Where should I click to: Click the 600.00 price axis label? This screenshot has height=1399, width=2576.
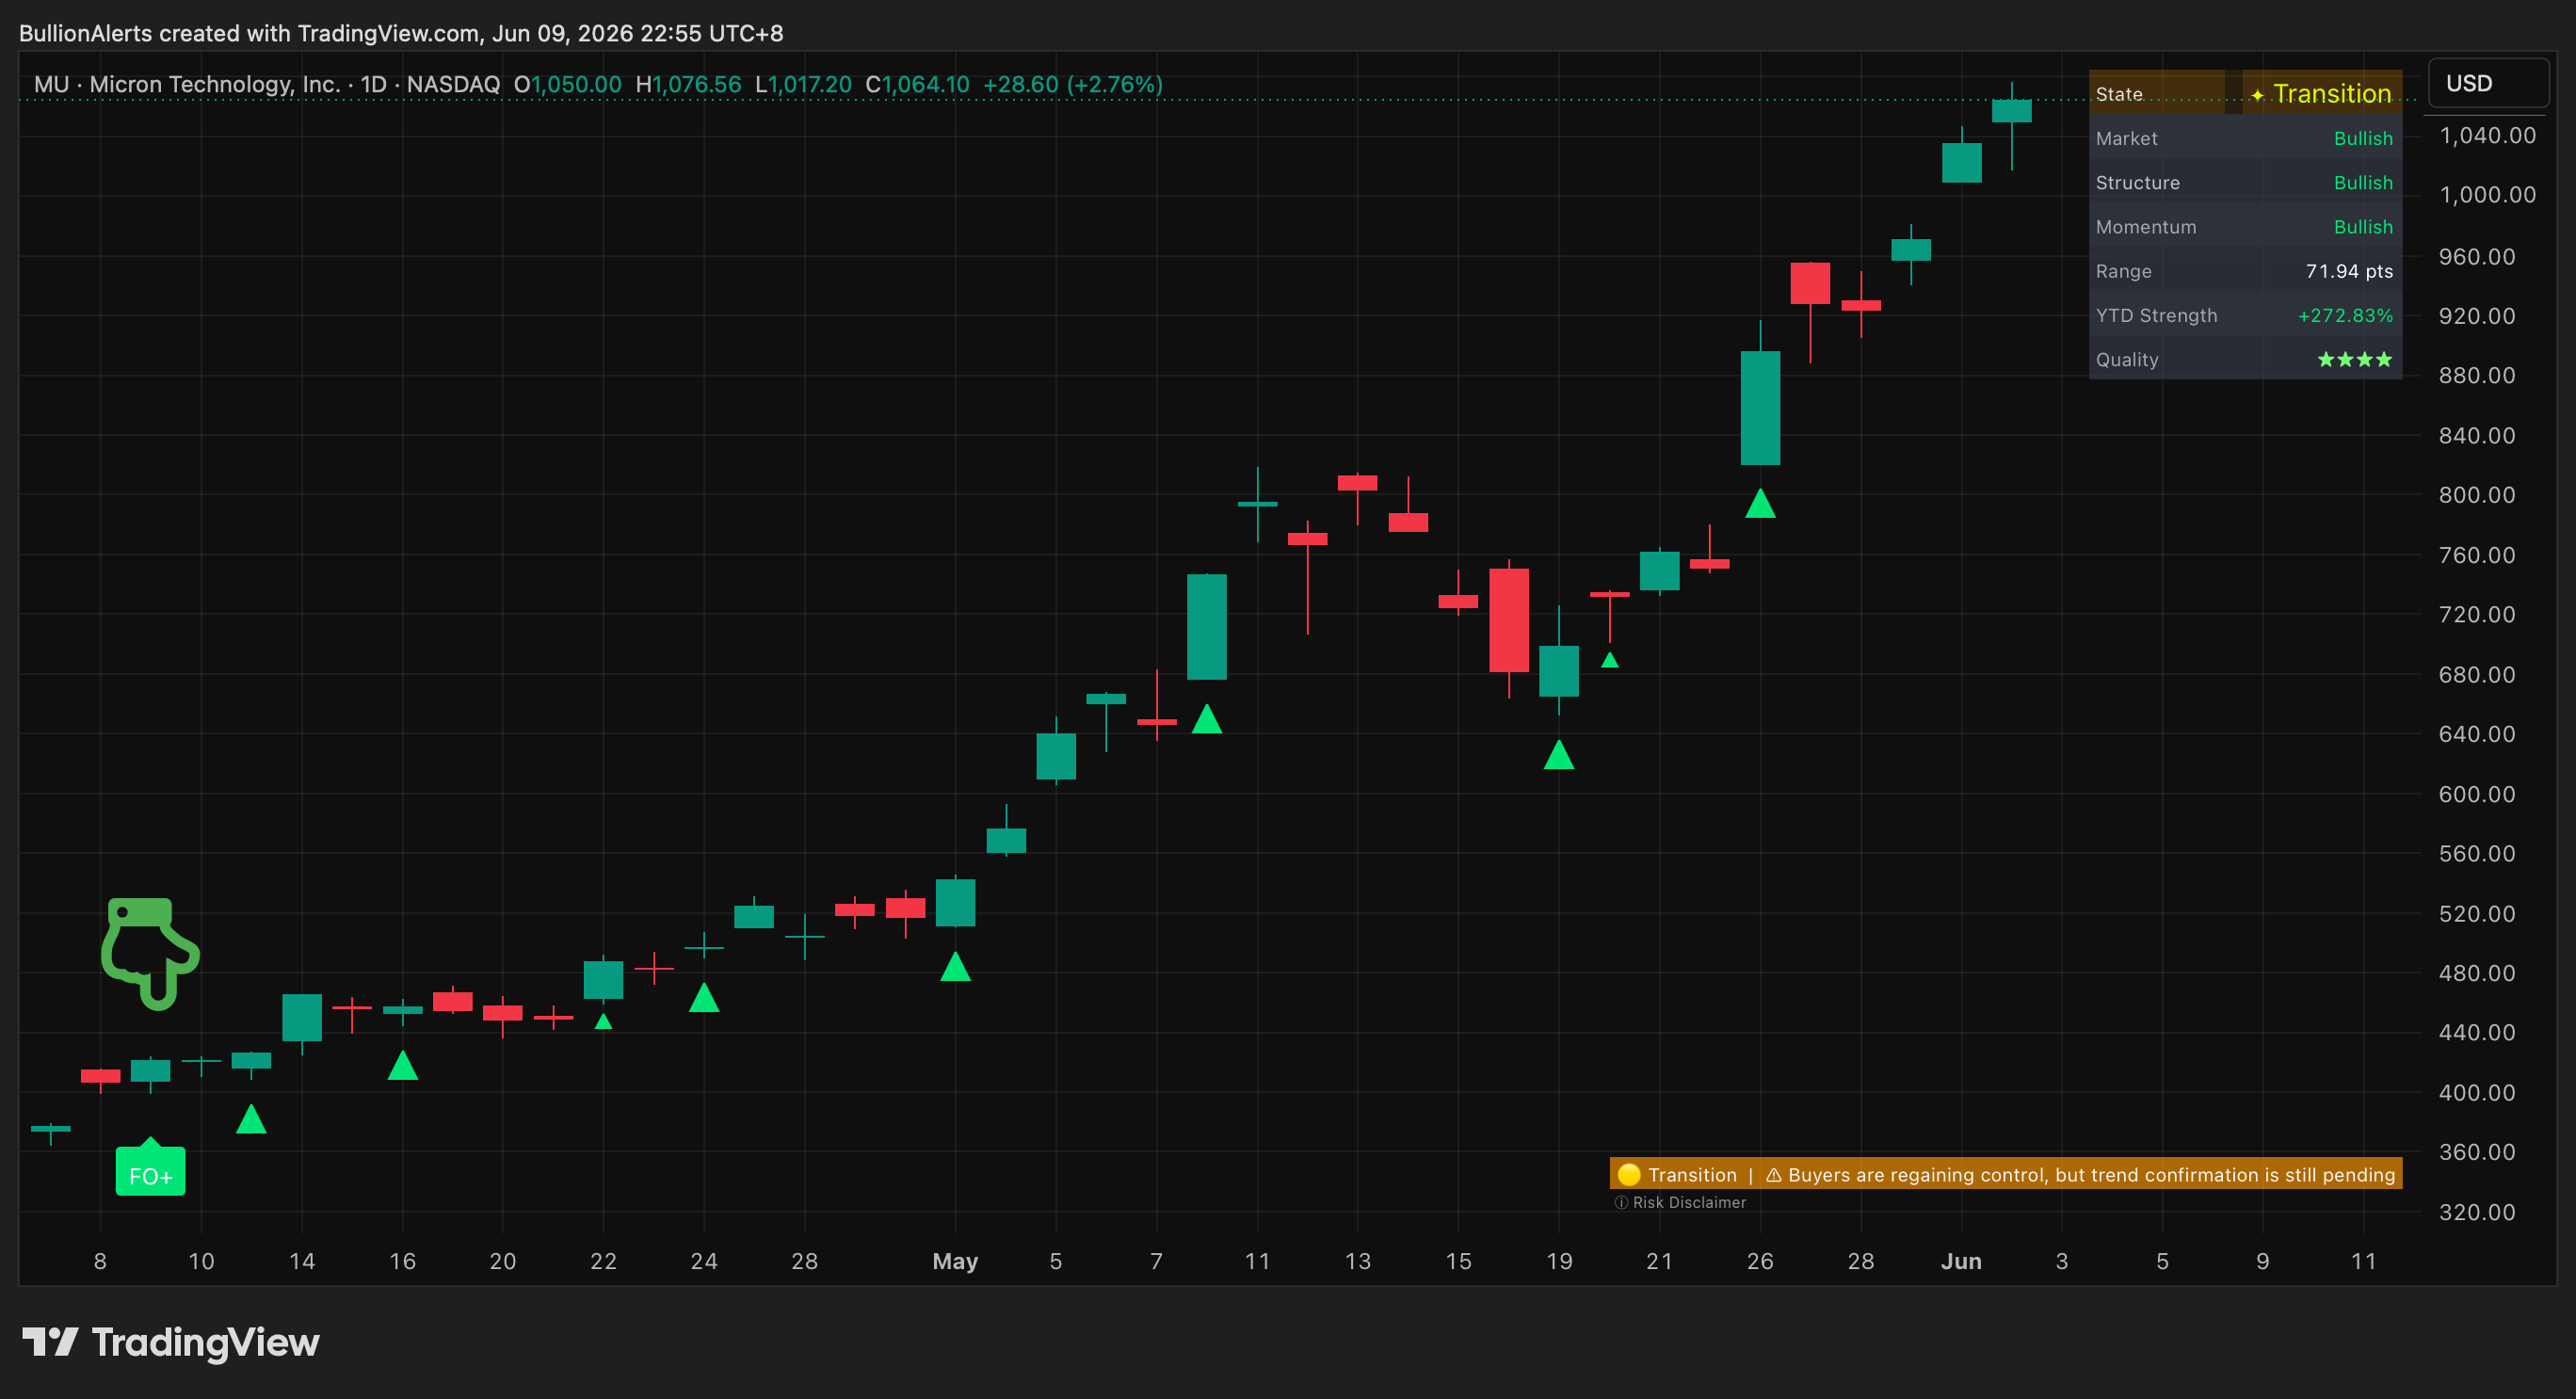point(2477,793)
